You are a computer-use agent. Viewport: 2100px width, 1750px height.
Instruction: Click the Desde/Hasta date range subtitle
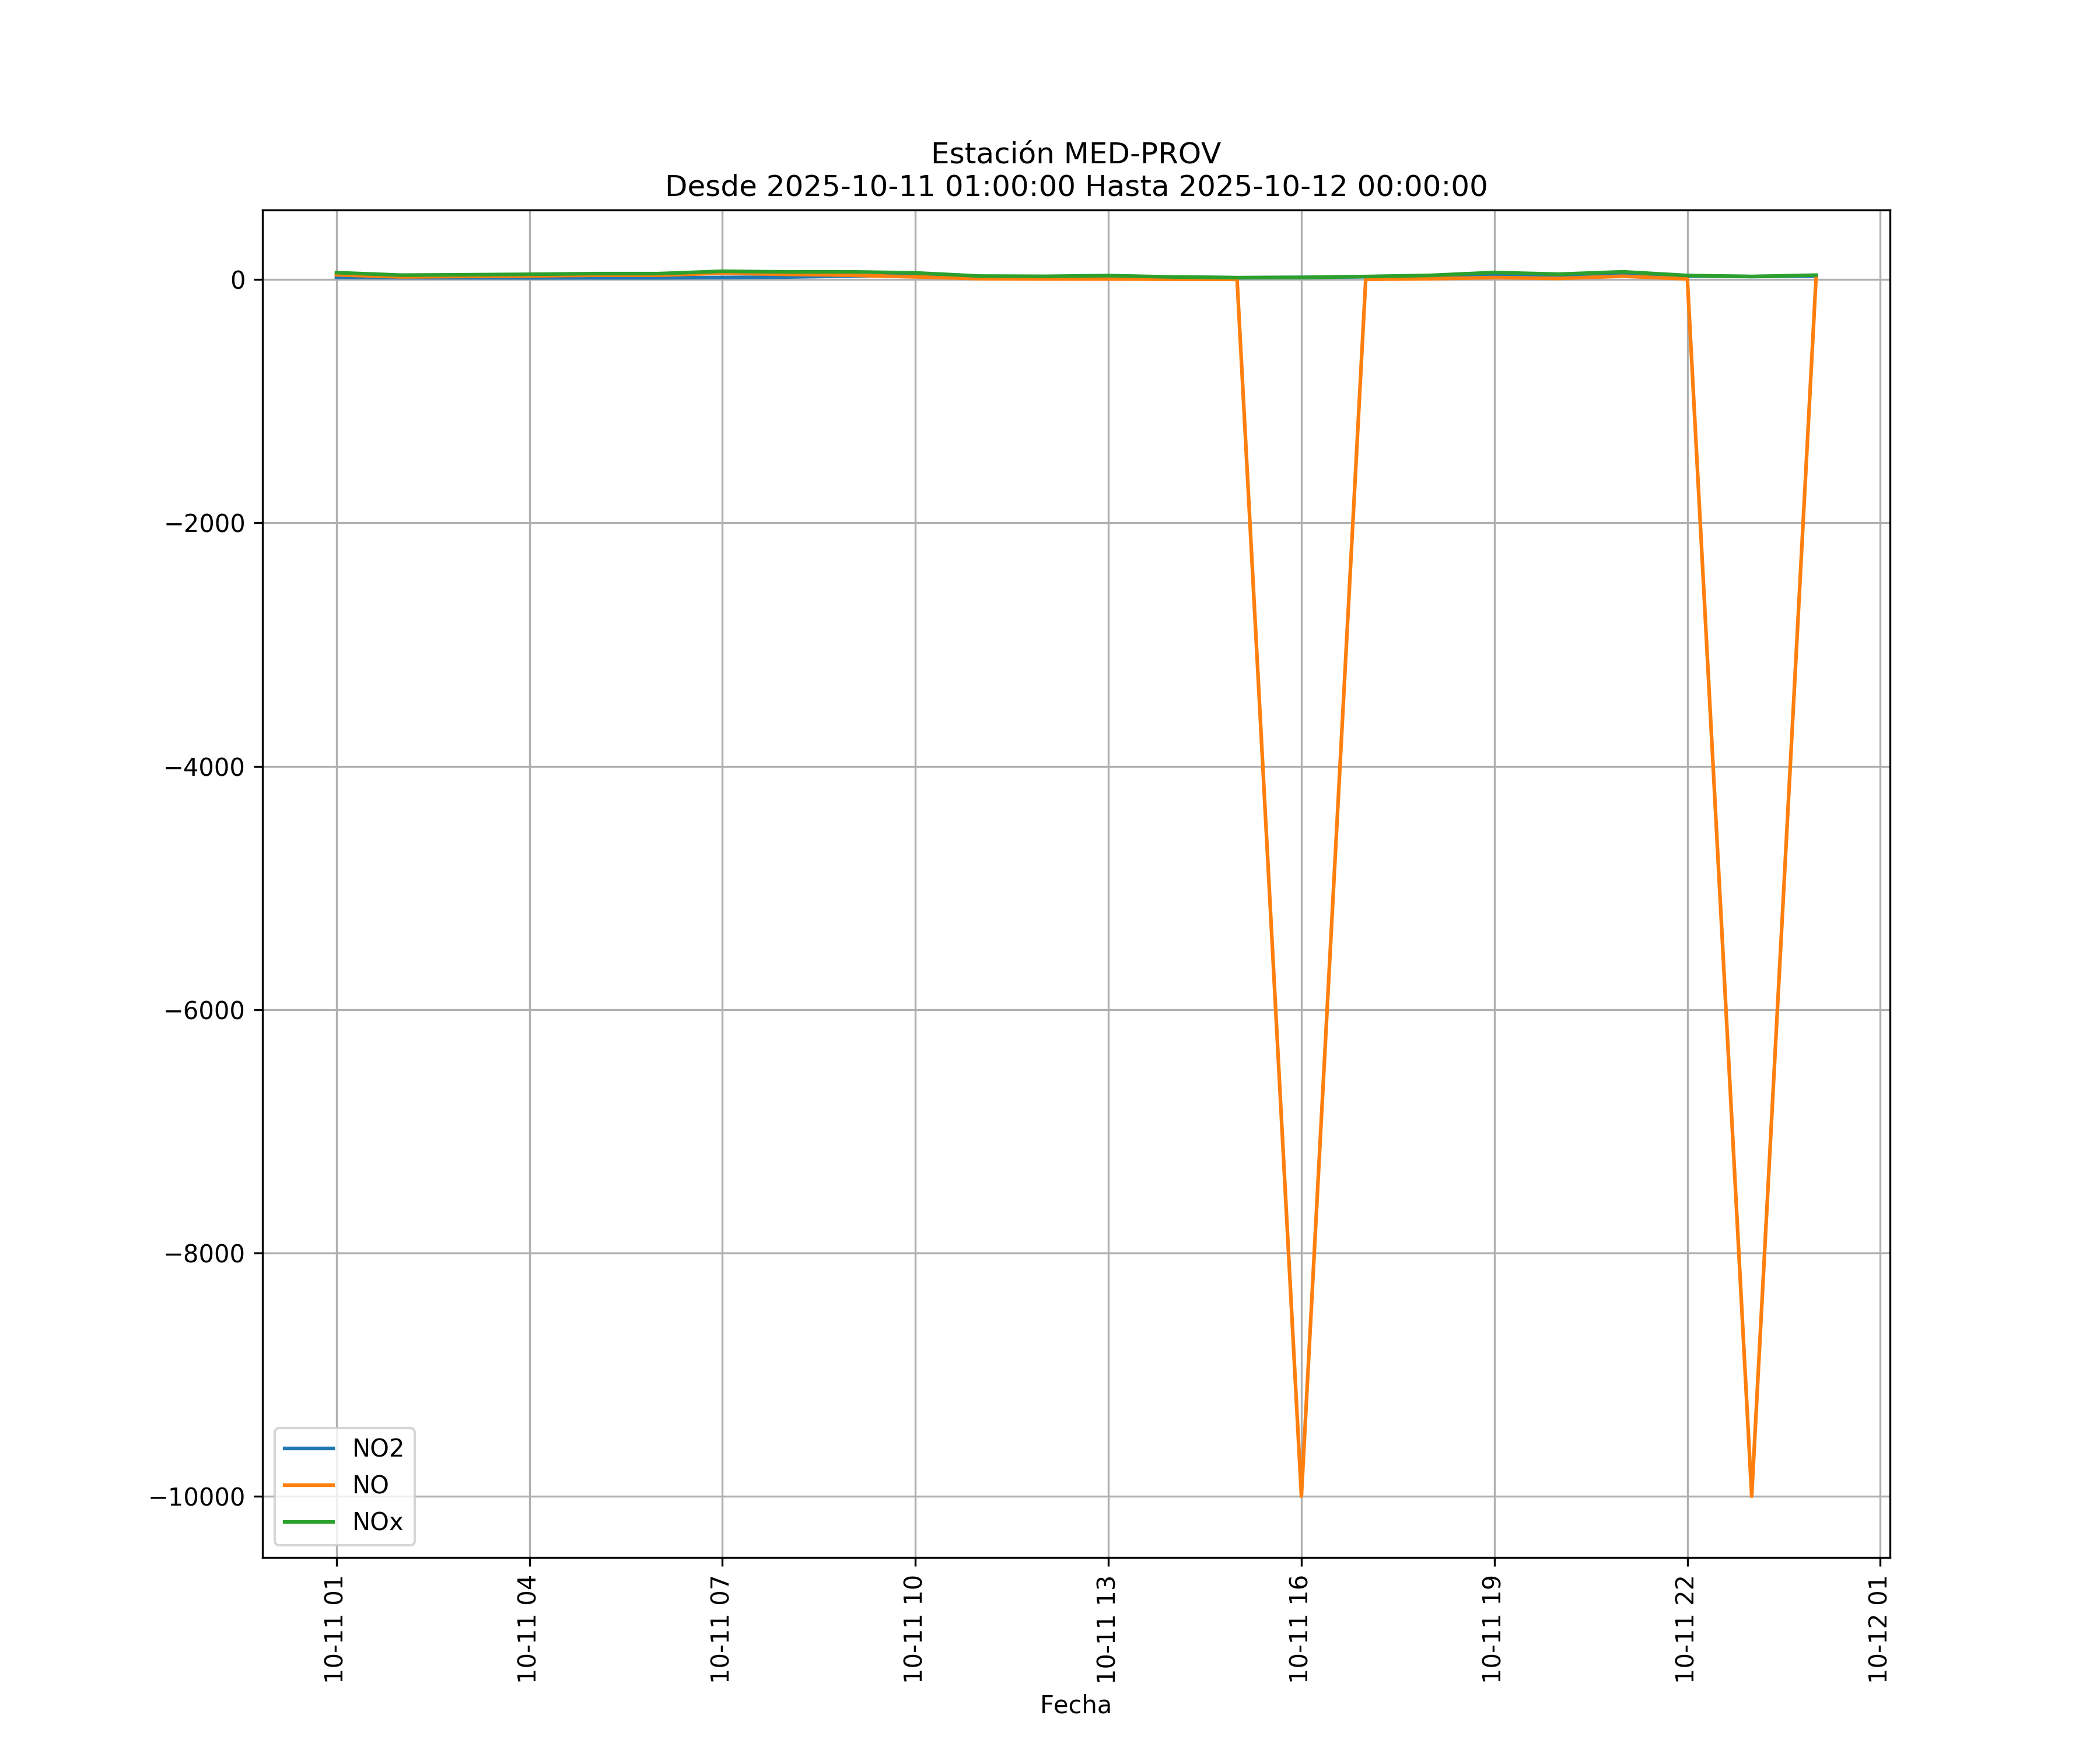coord(1075,187)
